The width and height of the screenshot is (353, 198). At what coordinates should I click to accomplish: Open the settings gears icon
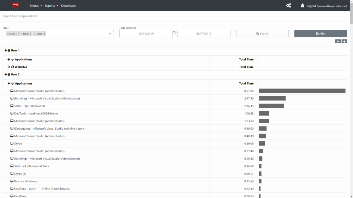point(289,5)
